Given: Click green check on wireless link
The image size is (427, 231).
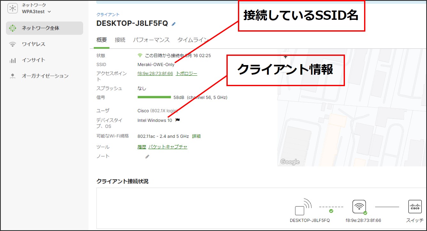Looking at the screenshot, I should pyautogui.click(x=331, y=211).
